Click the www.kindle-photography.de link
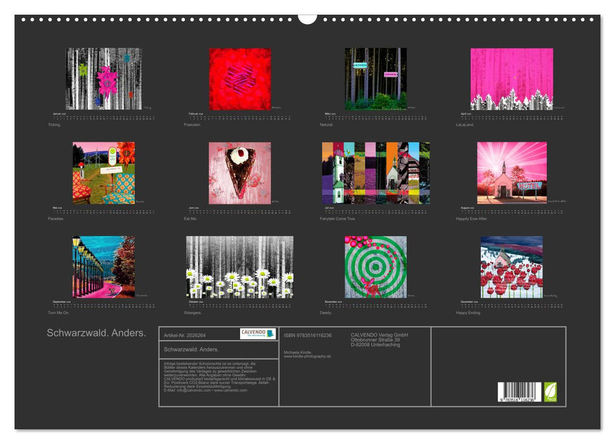Viewport: 615px width, 444px height. click(x=307, y=356)
